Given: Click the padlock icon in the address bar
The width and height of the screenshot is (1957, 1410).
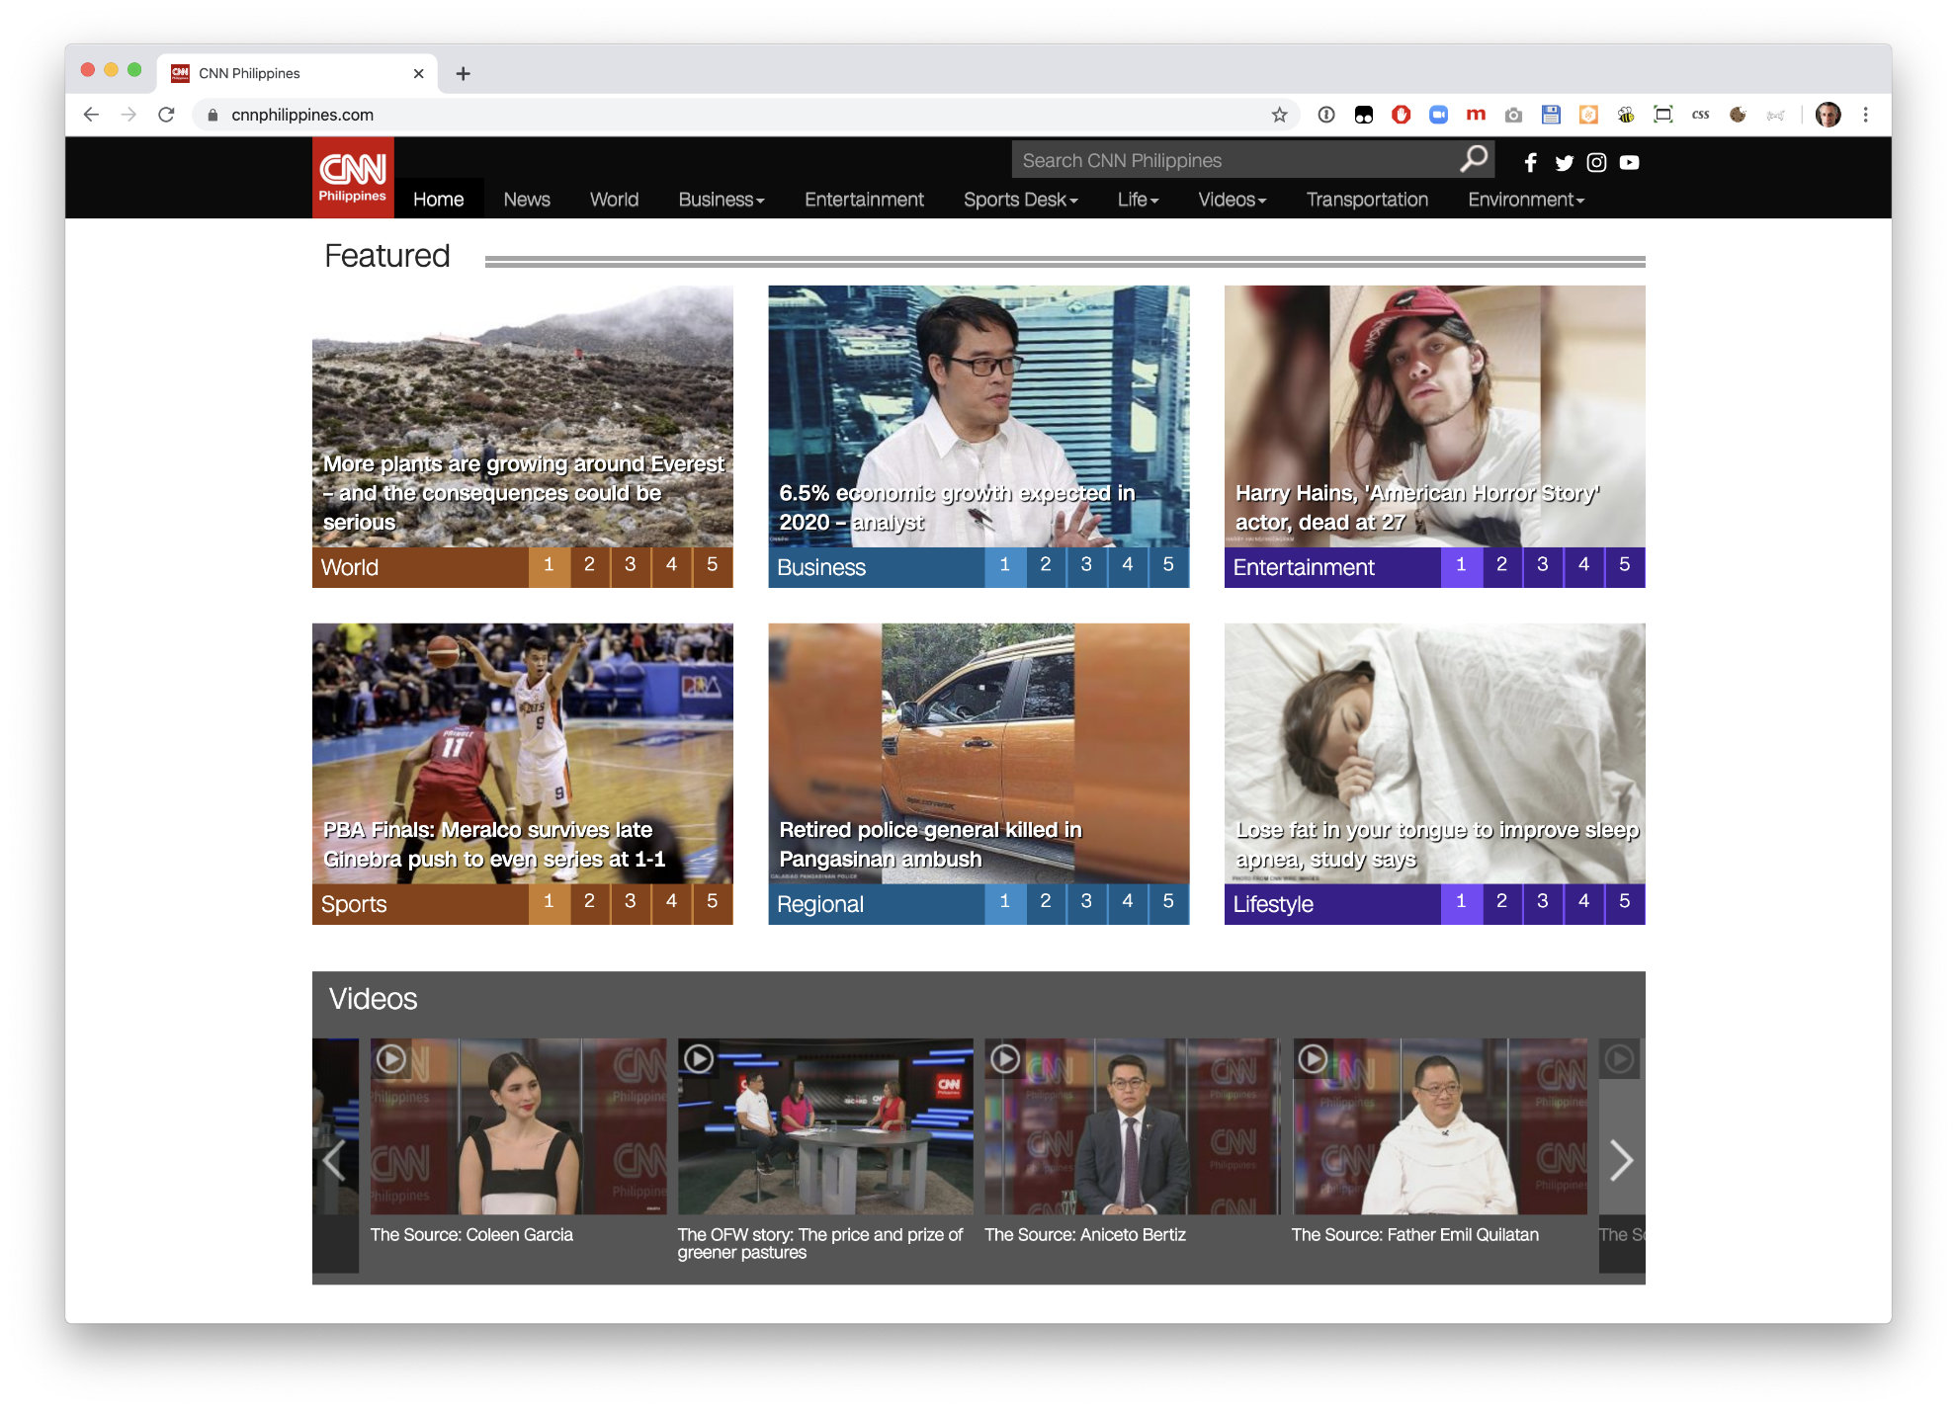Looking at the screenshot, I should click(213, 115).
